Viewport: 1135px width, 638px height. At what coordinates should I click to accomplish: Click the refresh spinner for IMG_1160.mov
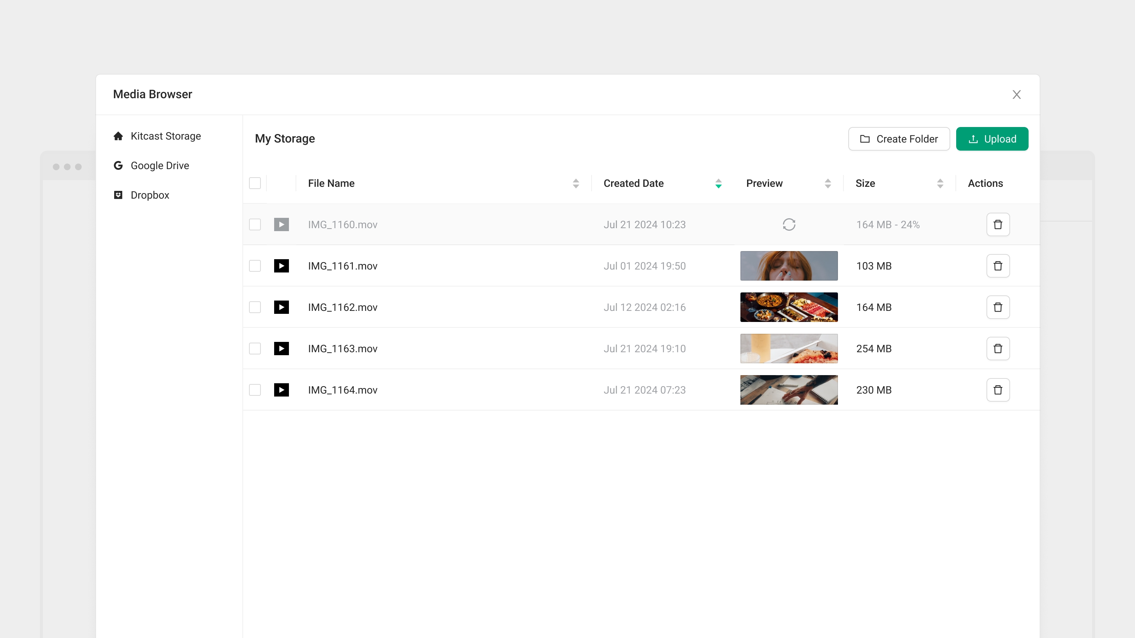point(789,224)
